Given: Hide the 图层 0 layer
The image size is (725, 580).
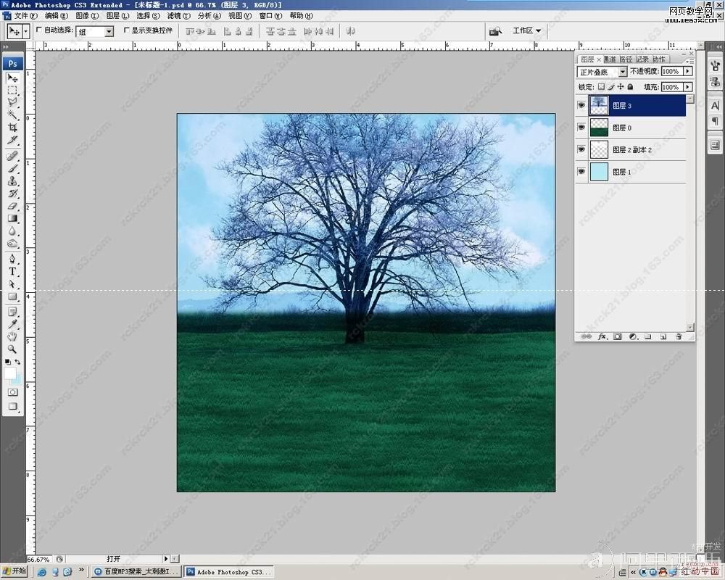Looking at the screenshot, I should click(x=581, y=127).
